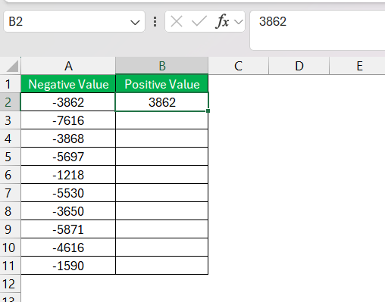Click the Cancel (X) icon in formula bar
Viewport: 385px width, 302px height.
point(177,21)
